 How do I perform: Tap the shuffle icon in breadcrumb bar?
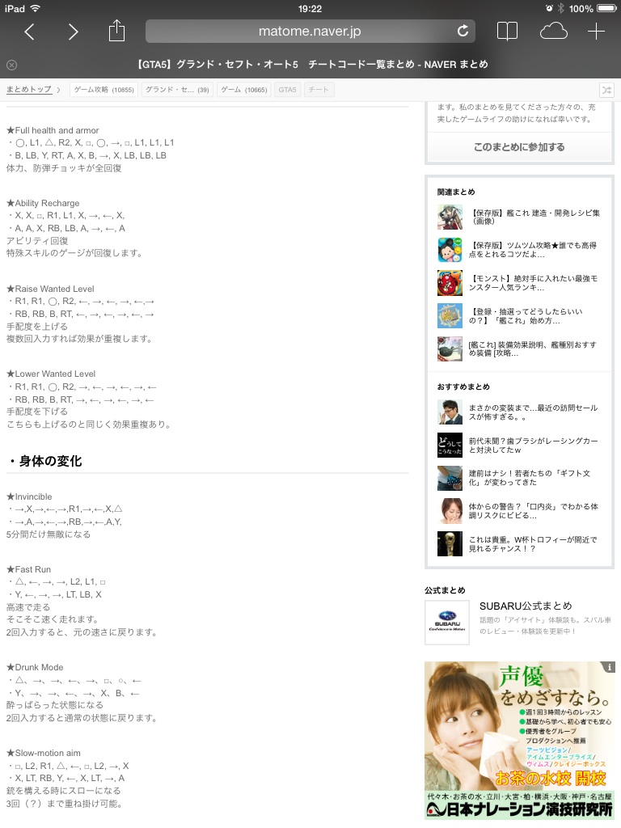click(x=606, y=91)
